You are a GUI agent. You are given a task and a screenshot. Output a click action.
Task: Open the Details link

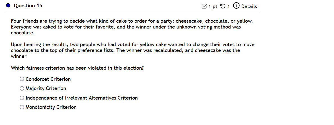249,6
